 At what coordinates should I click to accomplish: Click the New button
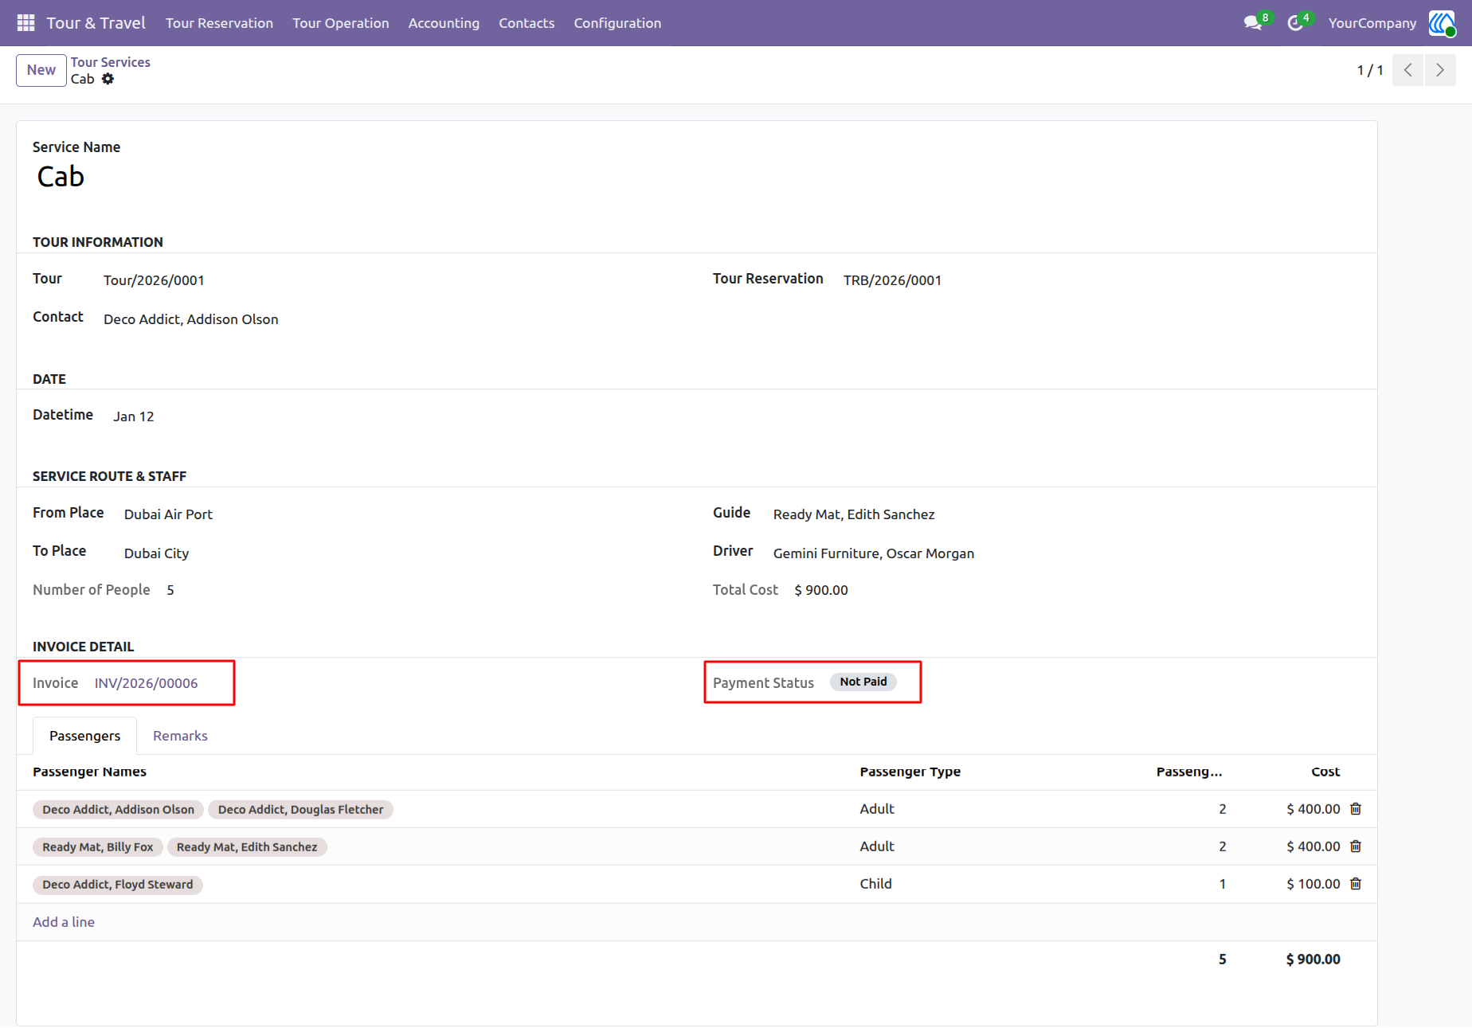(x=41, y=70)
